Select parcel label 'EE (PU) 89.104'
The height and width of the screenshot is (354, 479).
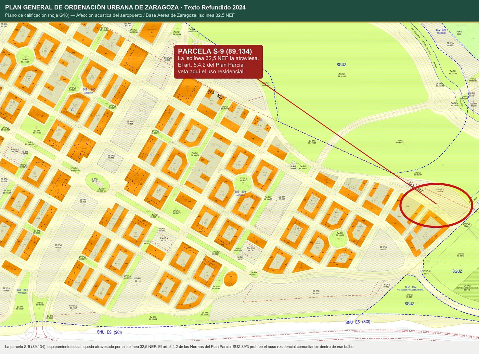tap(83, 201)
